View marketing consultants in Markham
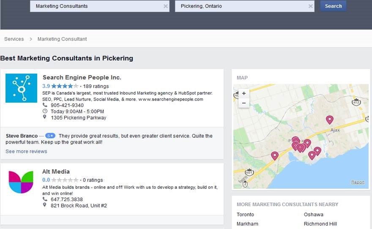 click(247, 224)
